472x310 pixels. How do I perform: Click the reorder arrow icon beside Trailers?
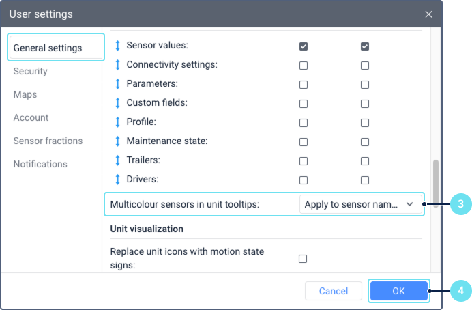click(117, 160)
